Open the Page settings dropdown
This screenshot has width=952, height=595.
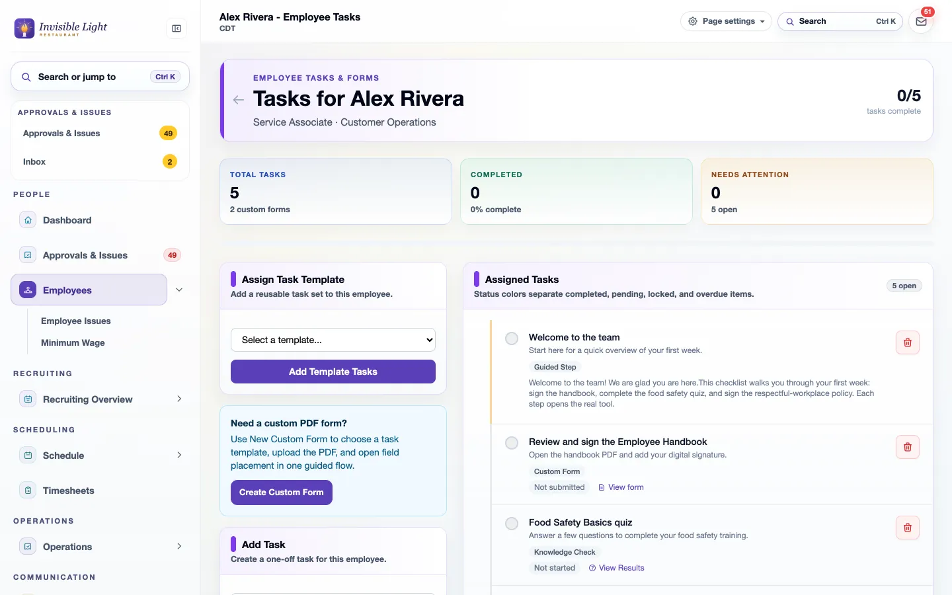pyautogui.click(x=726, y=21)
